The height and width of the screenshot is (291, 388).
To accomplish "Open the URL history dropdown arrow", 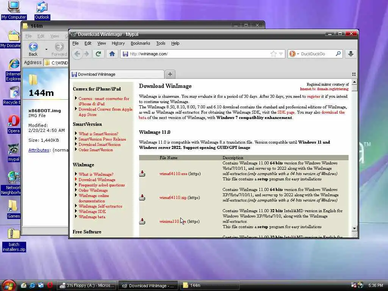I will 281,54.
